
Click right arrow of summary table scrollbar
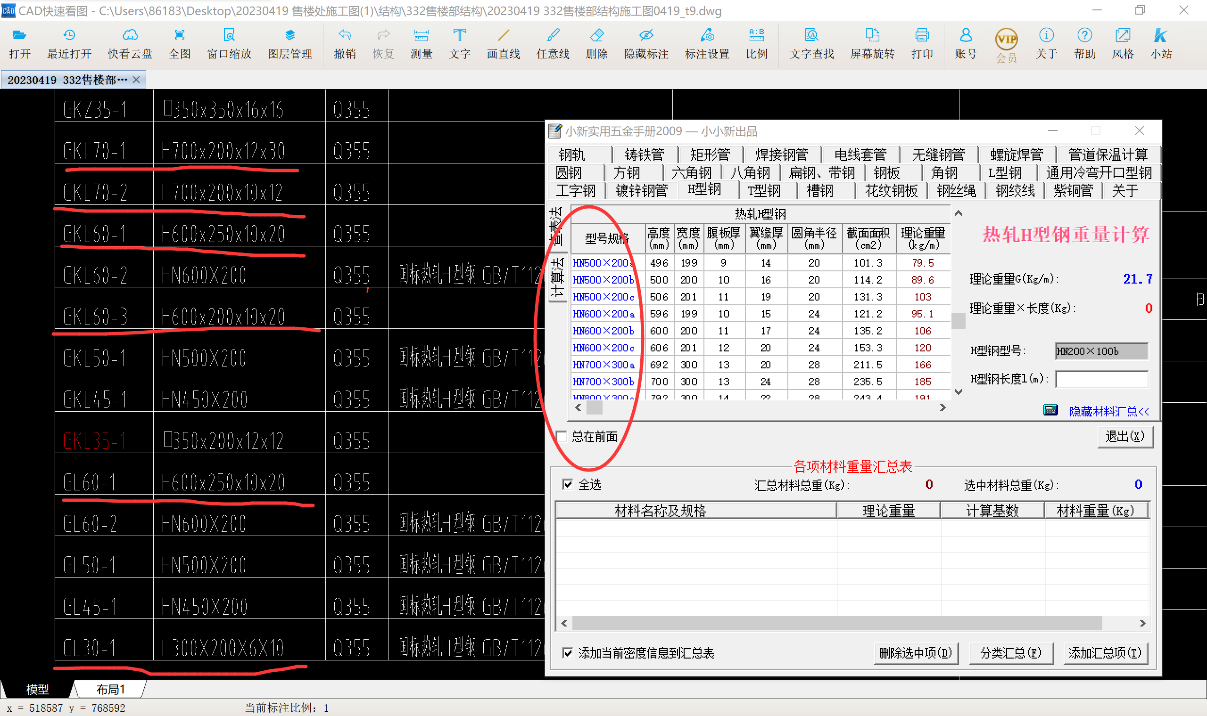[1142, 623]
